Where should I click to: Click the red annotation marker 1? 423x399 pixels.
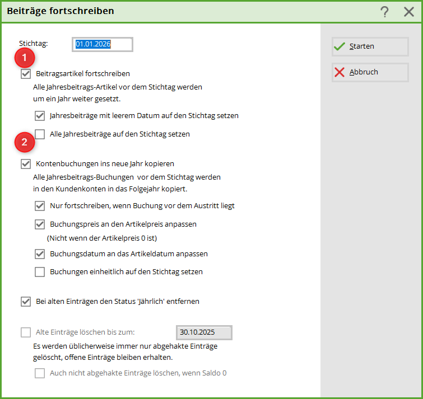[x=25, y=57]
